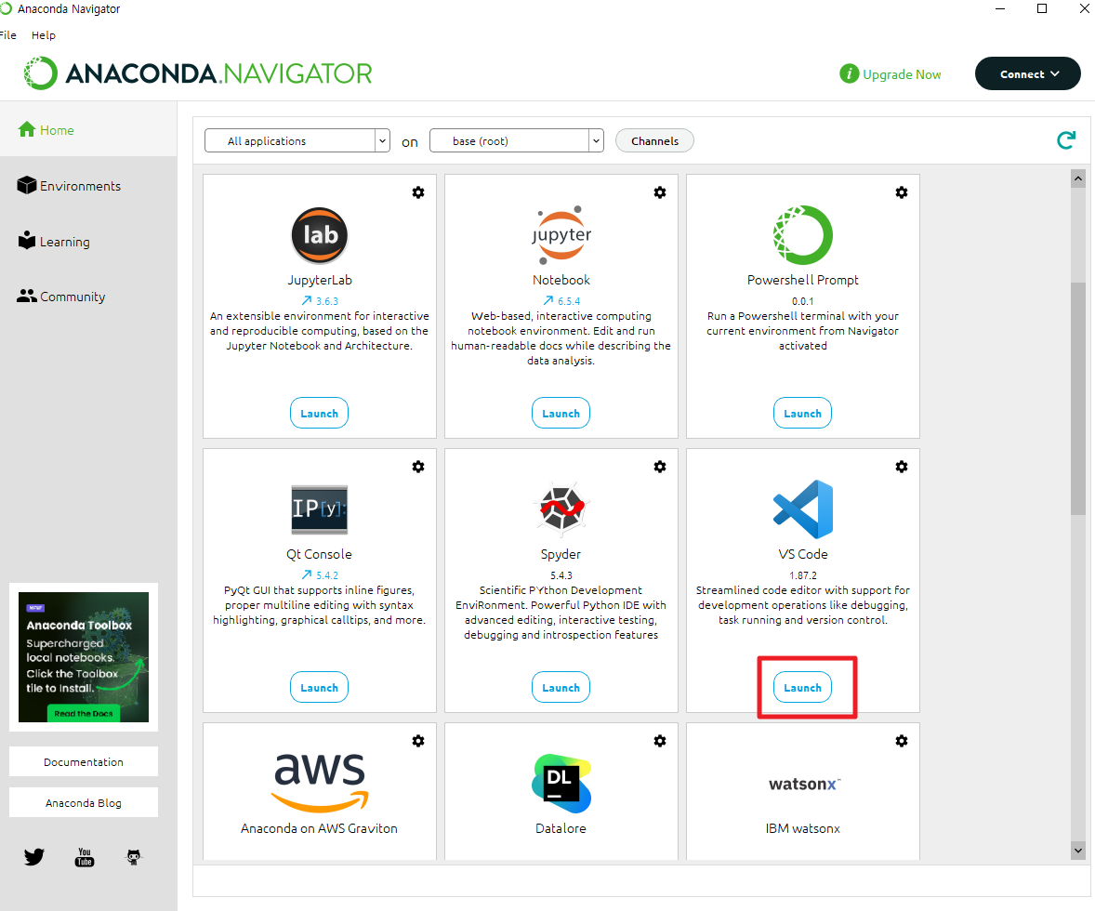Click Read the Docs on Toolbox banner

[84, 713]
